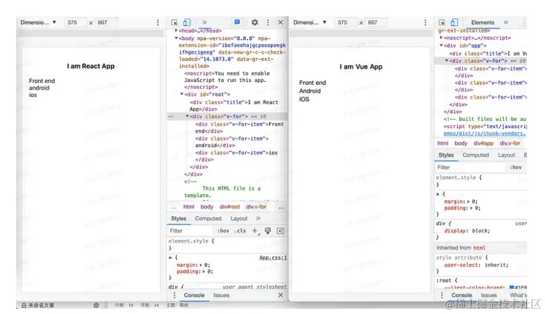Open DevTools settings gear in React window
The image size is (545, 314).
(x=255, y=23)
